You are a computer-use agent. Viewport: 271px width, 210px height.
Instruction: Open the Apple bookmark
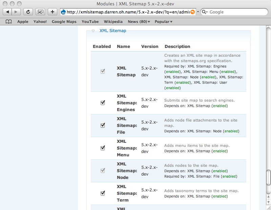pos(23,22)
